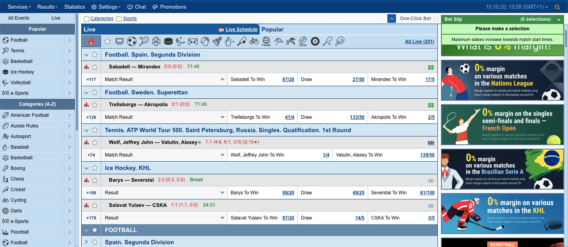Switch to the Live tab in sidebar
568x247 pixels.
click(x=56, y=18)
